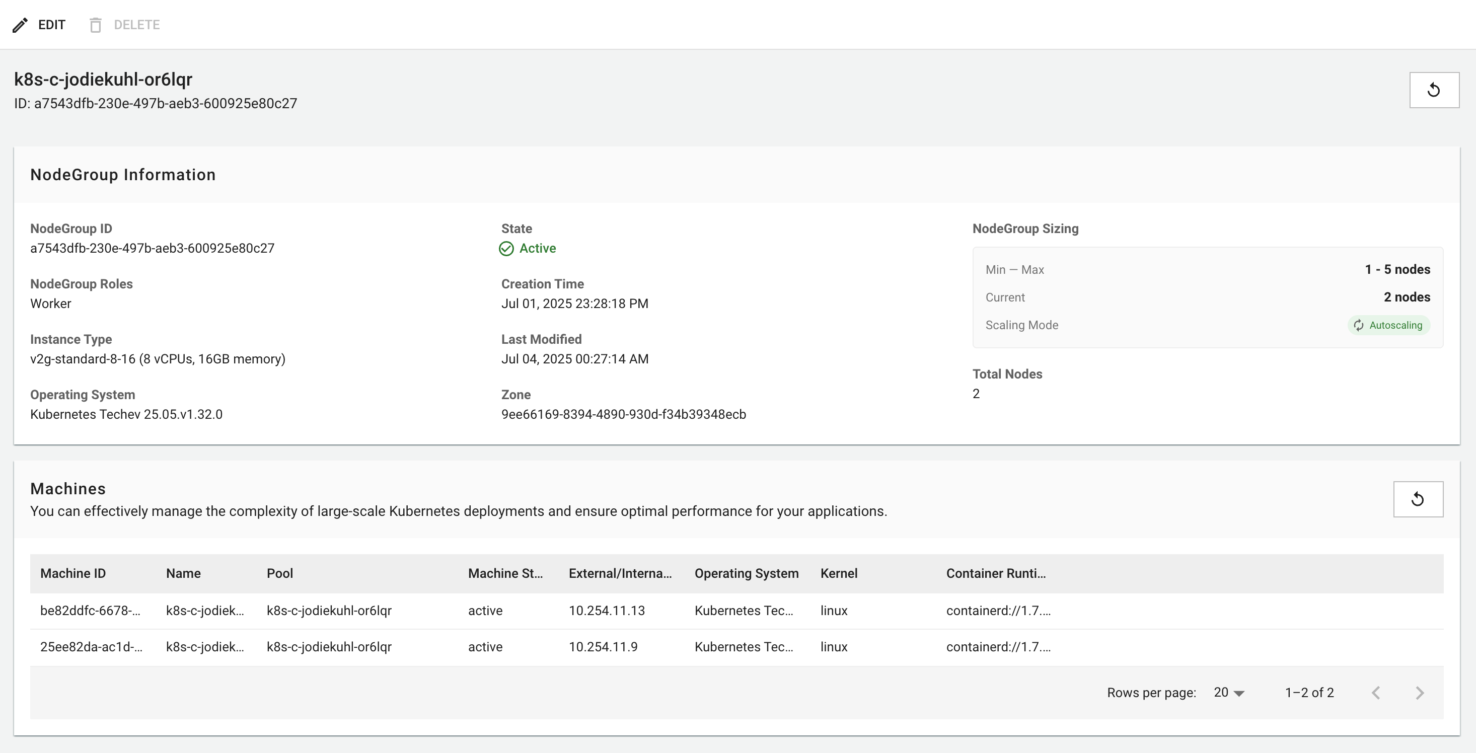1476x753 pixels.
Task: Click the 2 nodes current value
Action: (x=1407, y=297)
